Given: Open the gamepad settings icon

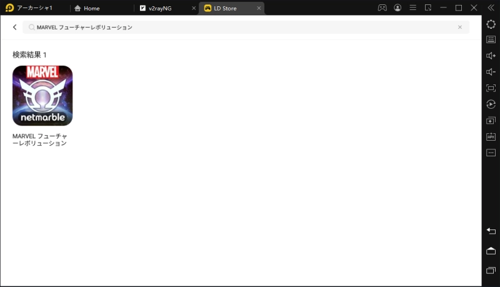Looking at the screenshot, I should pyautogui.click(x=382, y=8).
